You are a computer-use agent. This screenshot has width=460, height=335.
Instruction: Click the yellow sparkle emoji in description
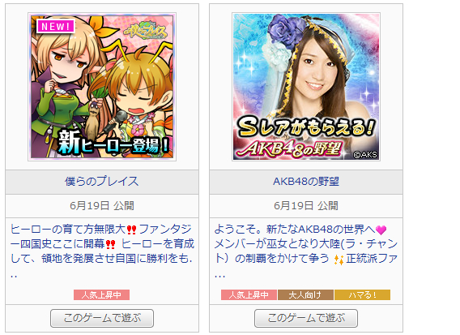(339, 260)
